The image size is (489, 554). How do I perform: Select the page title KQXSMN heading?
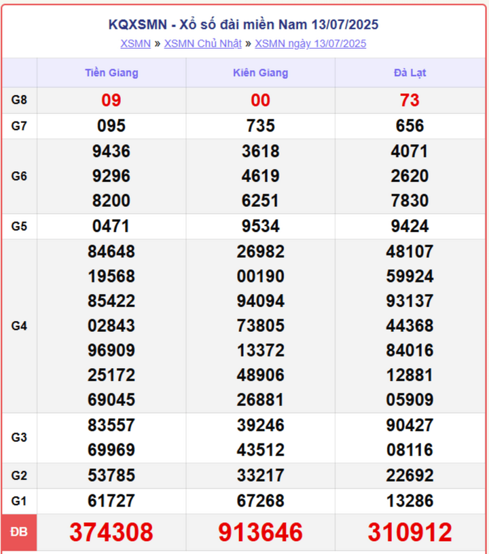coord(243,24)
